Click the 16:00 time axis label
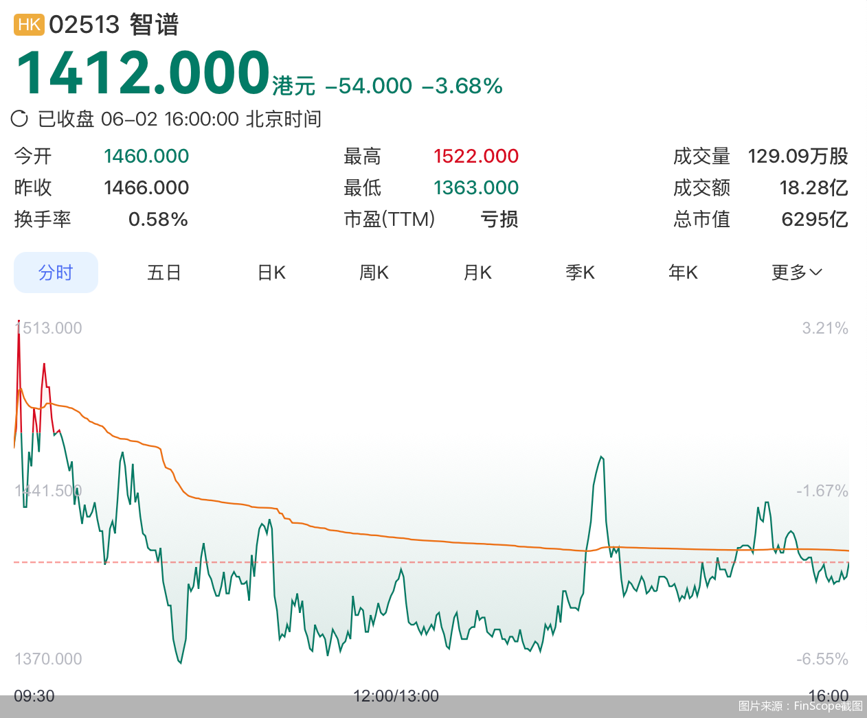The image size is (867, 718). [x=829, y=696]
